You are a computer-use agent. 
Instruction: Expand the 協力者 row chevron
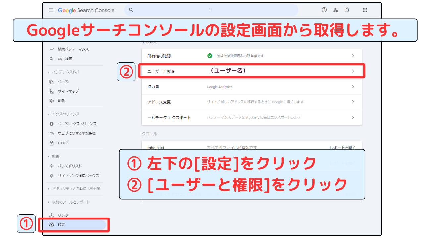point(353,87)
